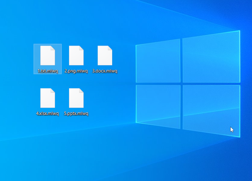Image resolution: width=252 pixels, height=181 pixels.
Task: Click the 5.pptx.mlwq filename caption
Action: (76, 114)
